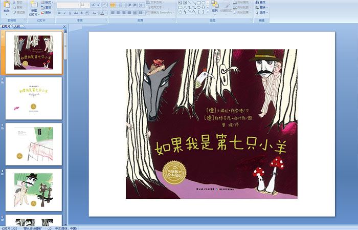This screenshot has height=230, width=358.
Task: Open the slide Layout (版式) dropdown
Action: pyautogui.click(x=47, y=2)
